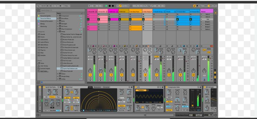Open the MIDI map mode switch
Viewport: 257px width, 119px height.
[206, 6]
